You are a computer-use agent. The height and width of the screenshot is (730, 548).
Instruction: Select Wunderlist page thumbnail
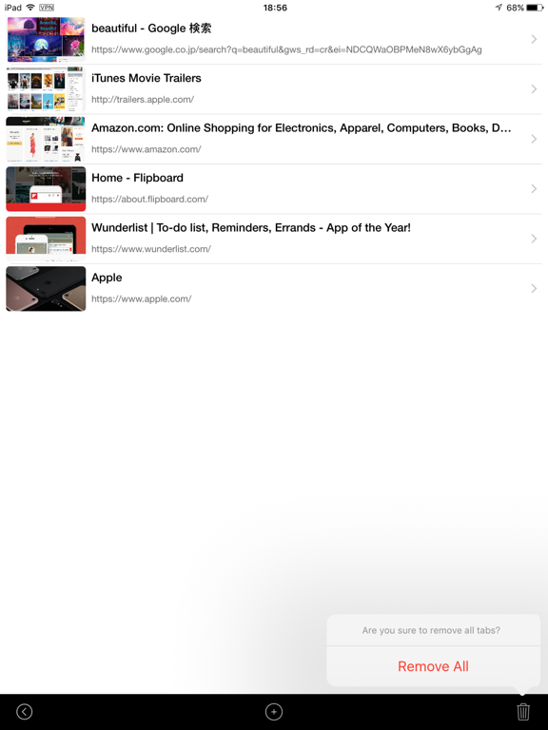coord(46,239)
